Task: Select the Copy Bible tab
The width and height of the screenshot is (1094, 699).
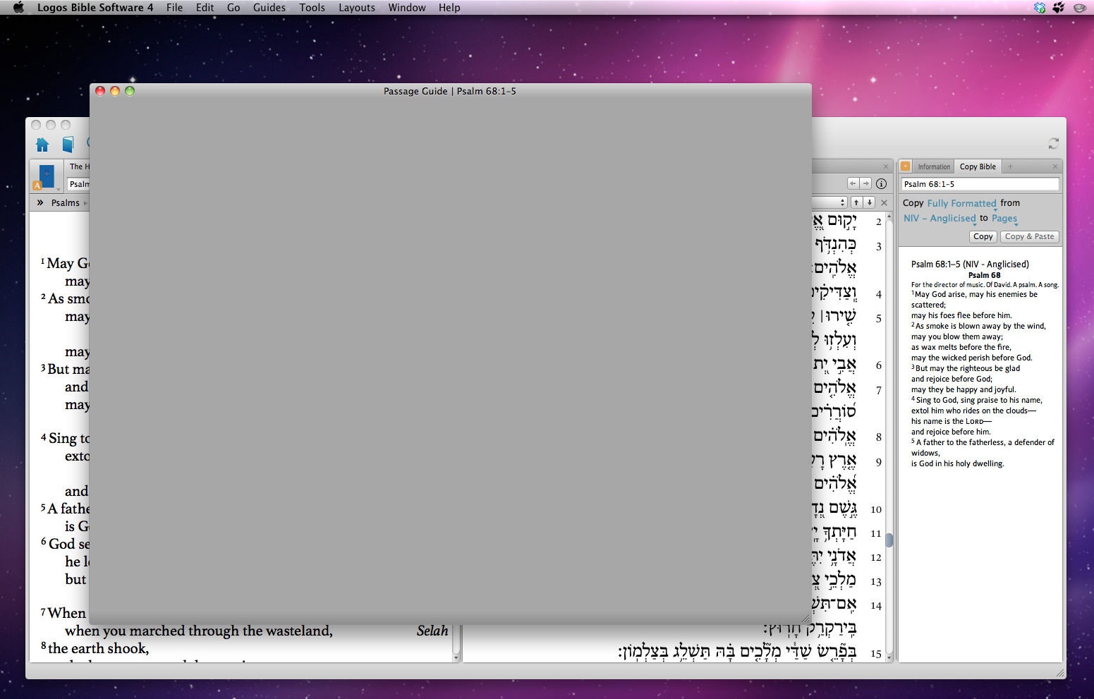Action: pos(978,167)
